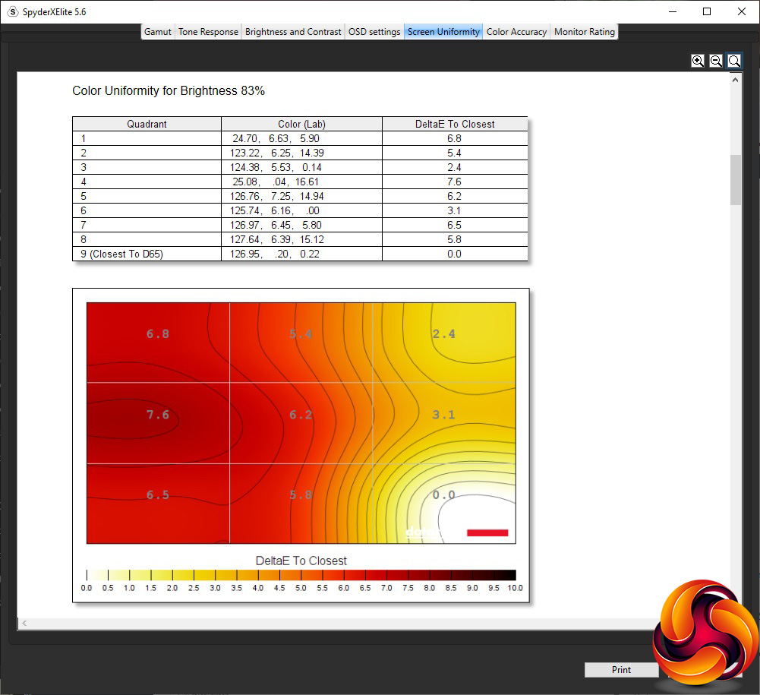This screenshot has width=760, height=695.
Task: Switch to the Color Accuracy tab
Action: (517, 32)
